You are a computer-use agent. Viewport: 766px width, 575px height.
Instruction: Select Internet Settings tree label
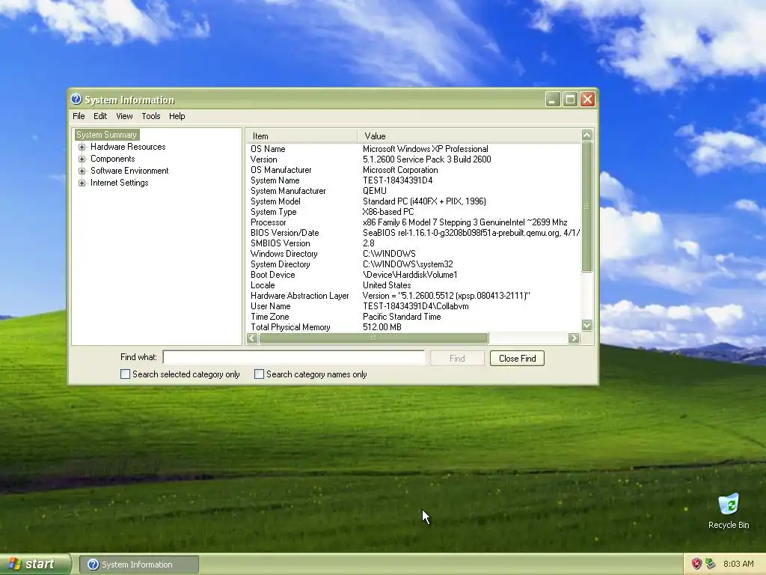[119, 183]
